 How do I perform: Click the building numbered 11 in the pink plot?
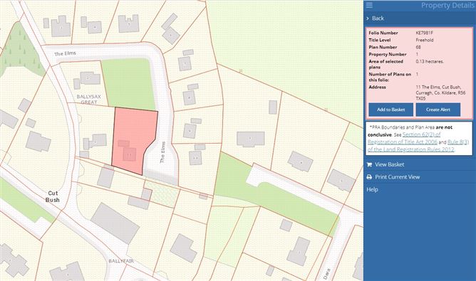click(x=130, y=154)
